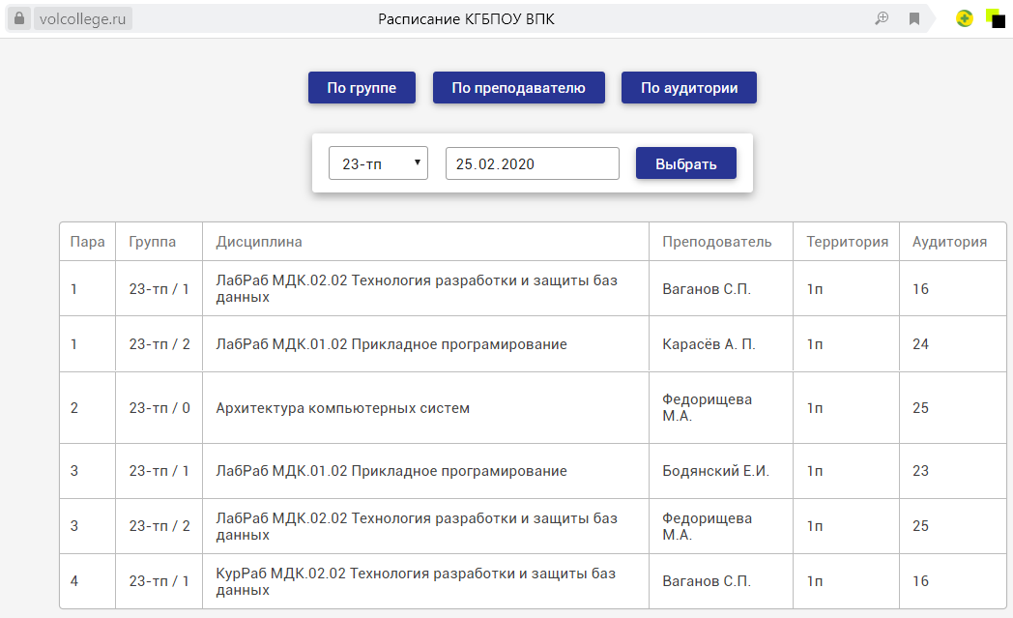Click «Архитектура компьютерных систем» discipline cell
This screenshot has width=1013, height=618.
click(x=425, y=408)
